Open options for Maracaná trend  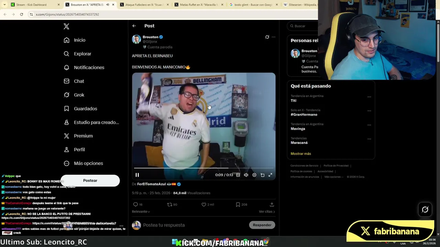click(x=369, y=139)
